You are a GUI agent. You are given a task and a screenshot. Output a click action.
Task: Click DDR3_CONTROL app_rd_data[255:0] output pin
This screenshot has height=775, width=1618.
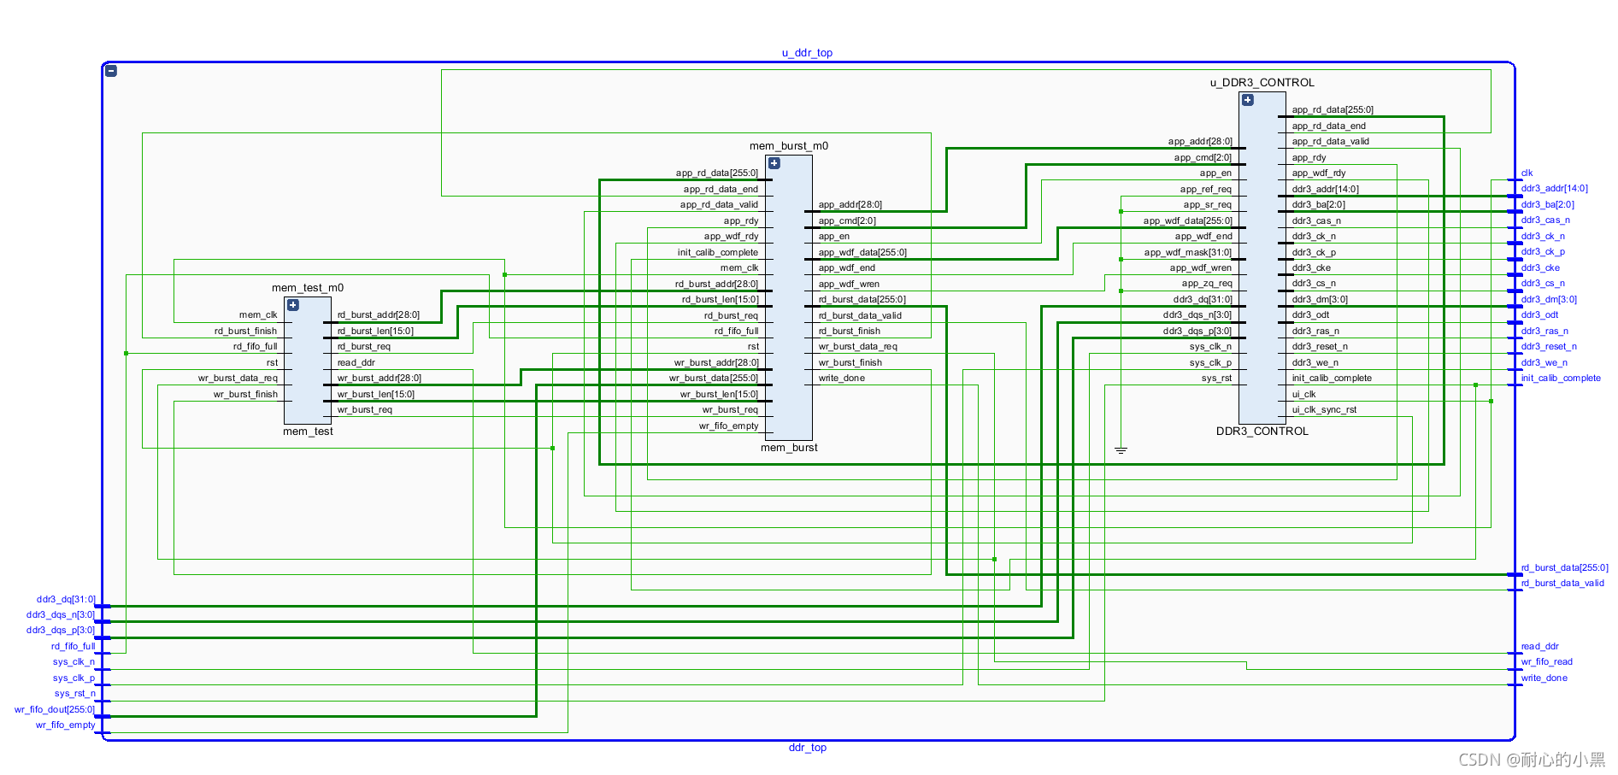point(1333,110)
